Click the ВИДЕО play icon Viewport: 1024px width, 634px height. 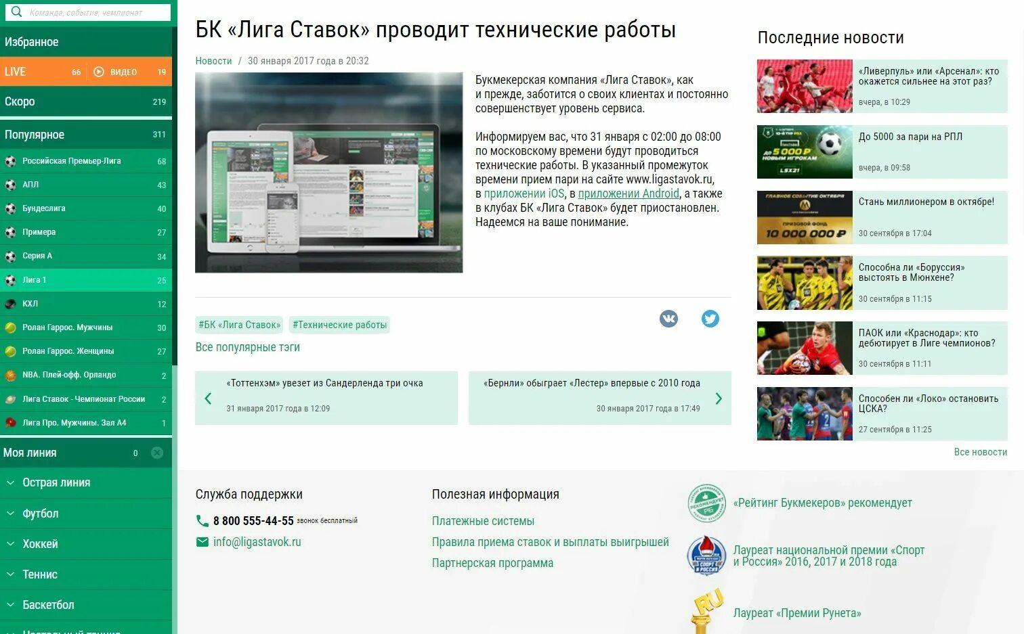(99, 72)
